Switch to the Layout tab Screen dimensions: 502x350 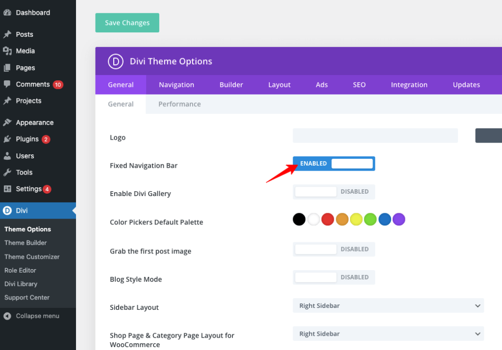(279, 85)
